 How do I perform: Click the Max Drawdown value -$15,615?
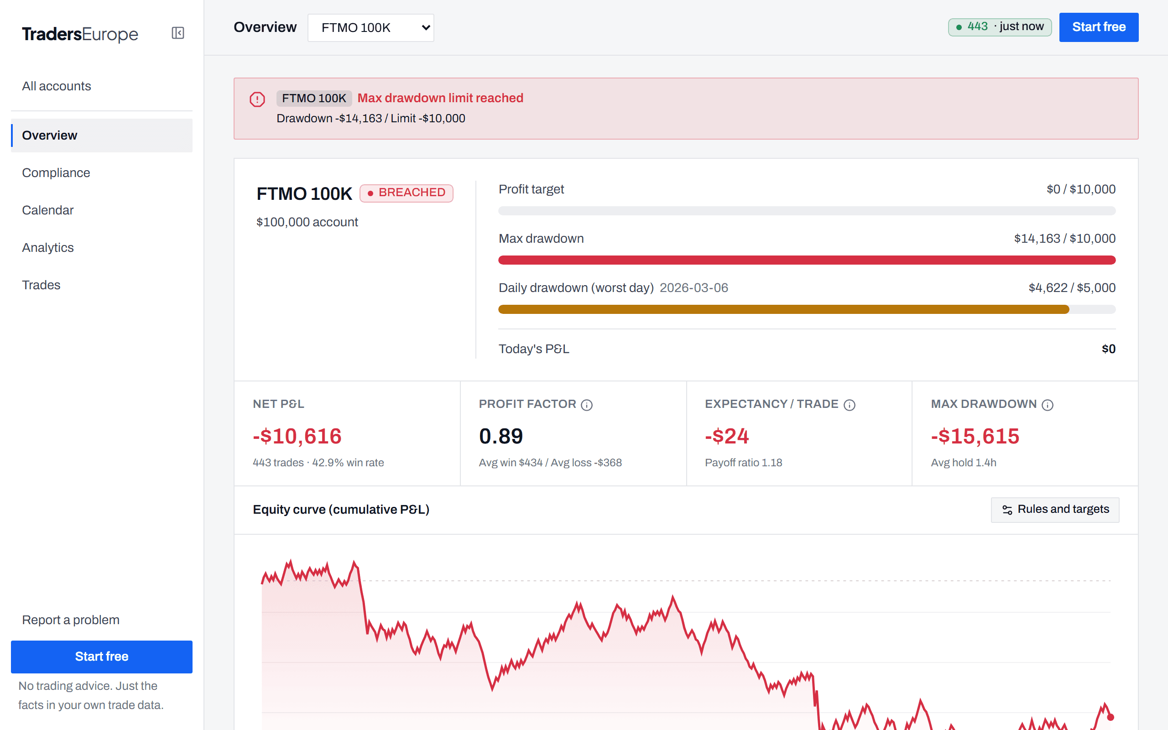click(x=975, y=436)
